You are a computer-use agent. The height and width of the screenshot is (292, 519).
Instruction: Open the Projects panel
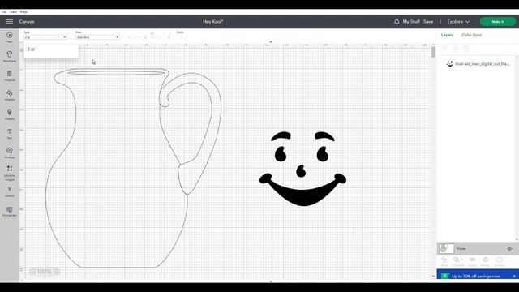pos(10,75)
